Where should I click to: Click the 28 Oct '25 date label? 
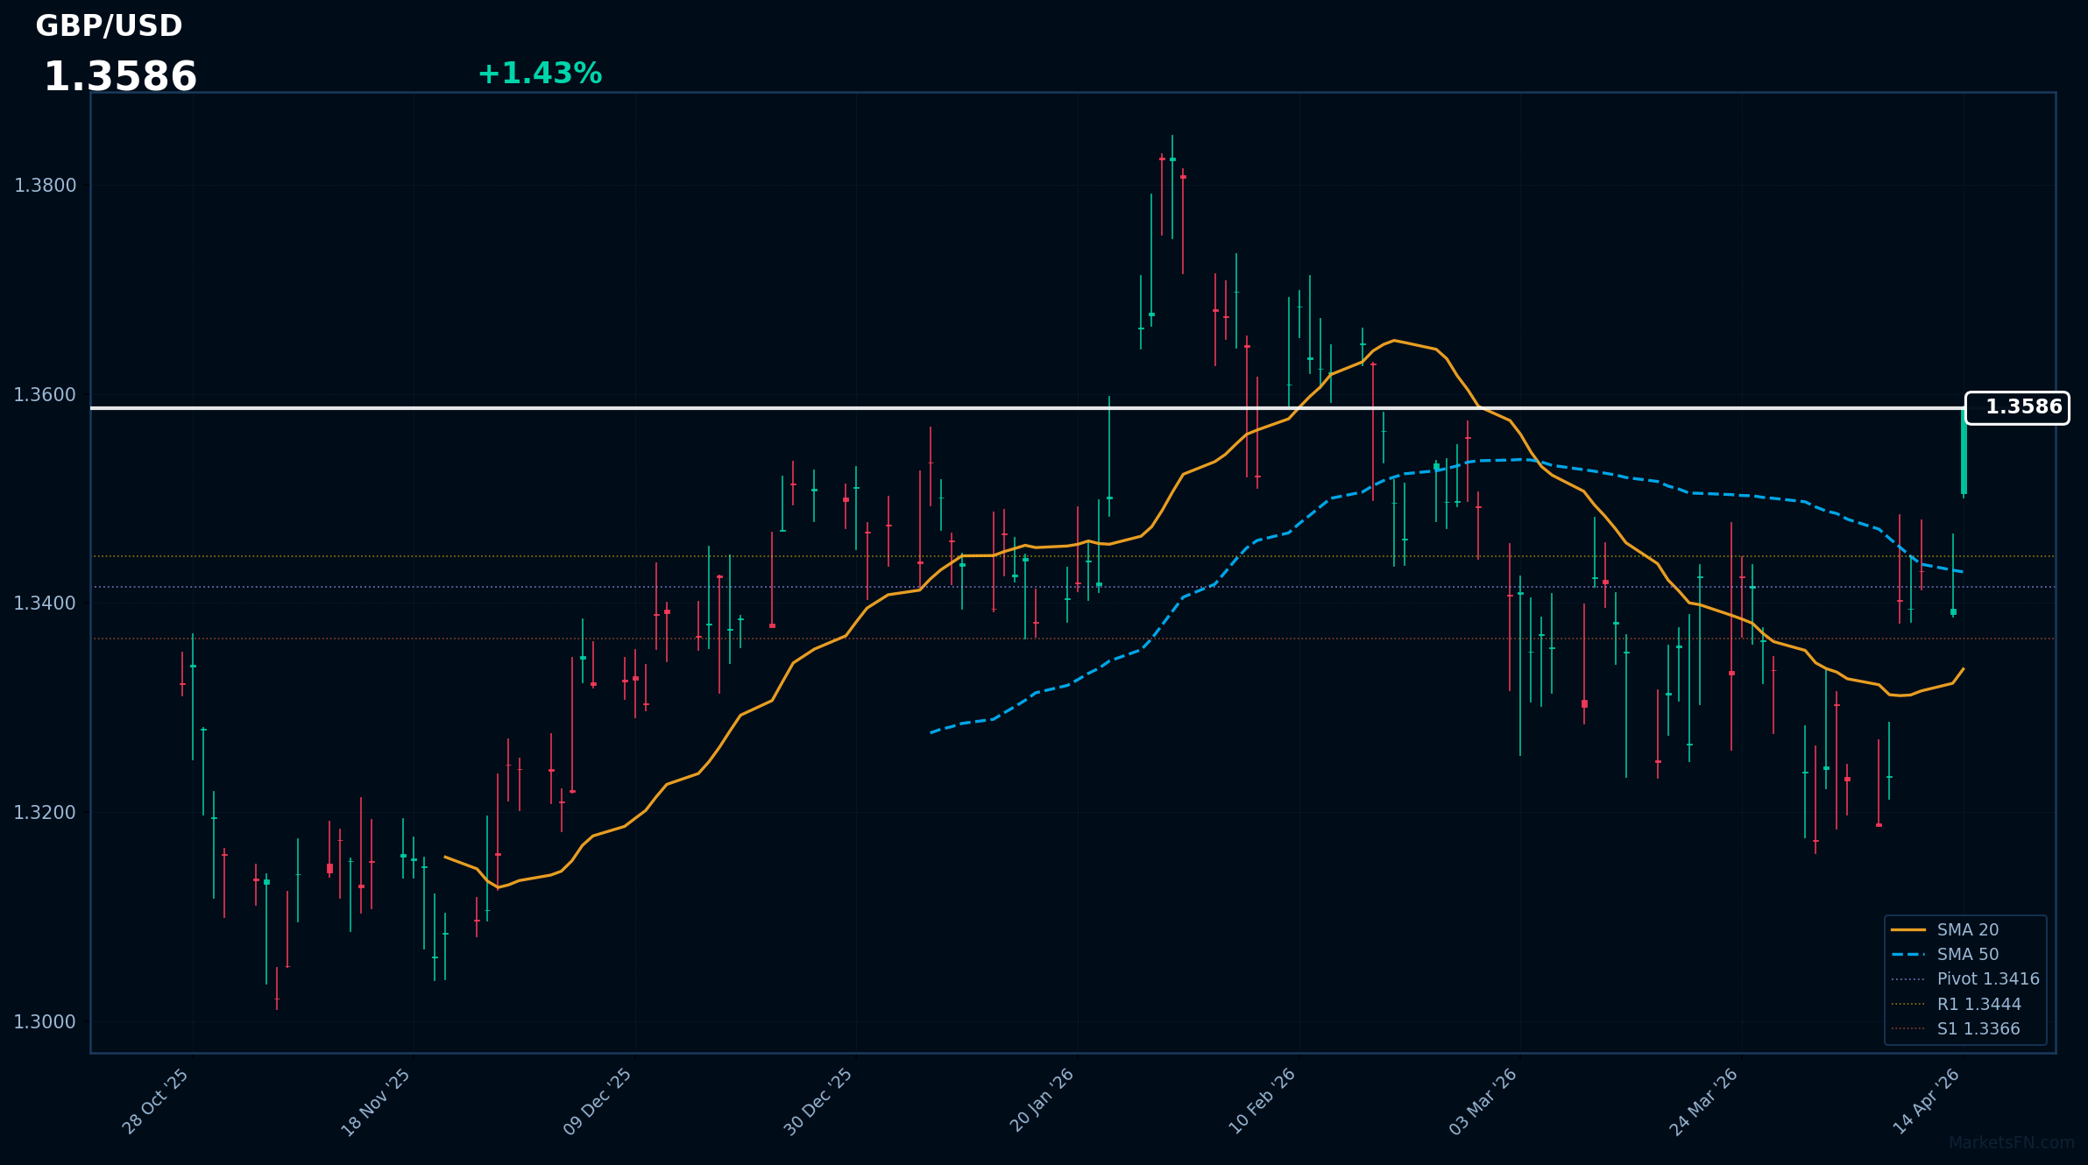click(x=156, y=1101)
